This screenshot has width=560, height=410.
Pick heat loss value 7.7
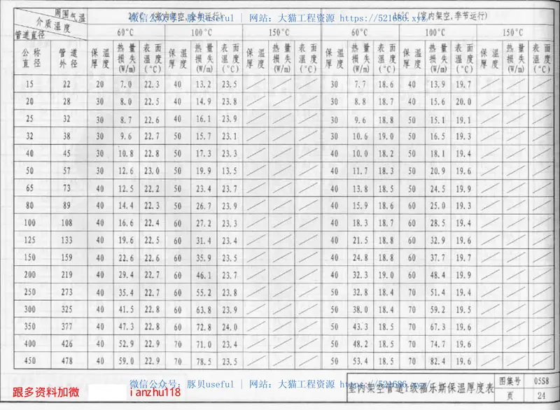click(x=360, y=84)
